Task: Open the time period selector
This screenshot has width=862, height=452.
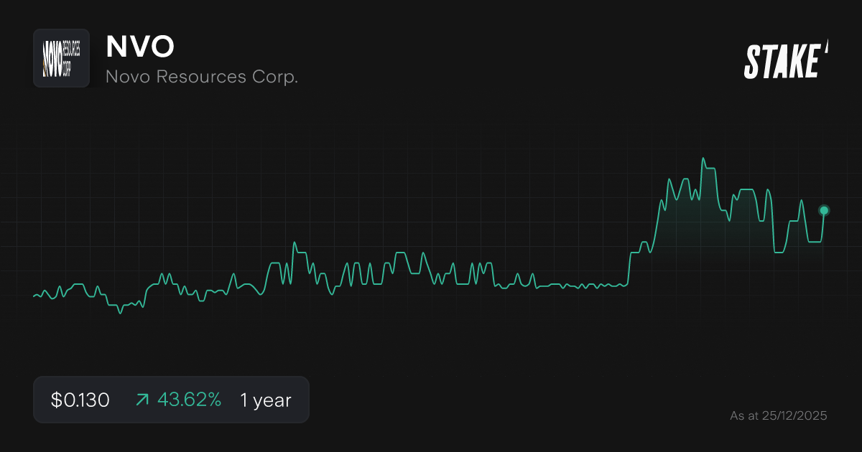Action: click(x=264, y=400)
